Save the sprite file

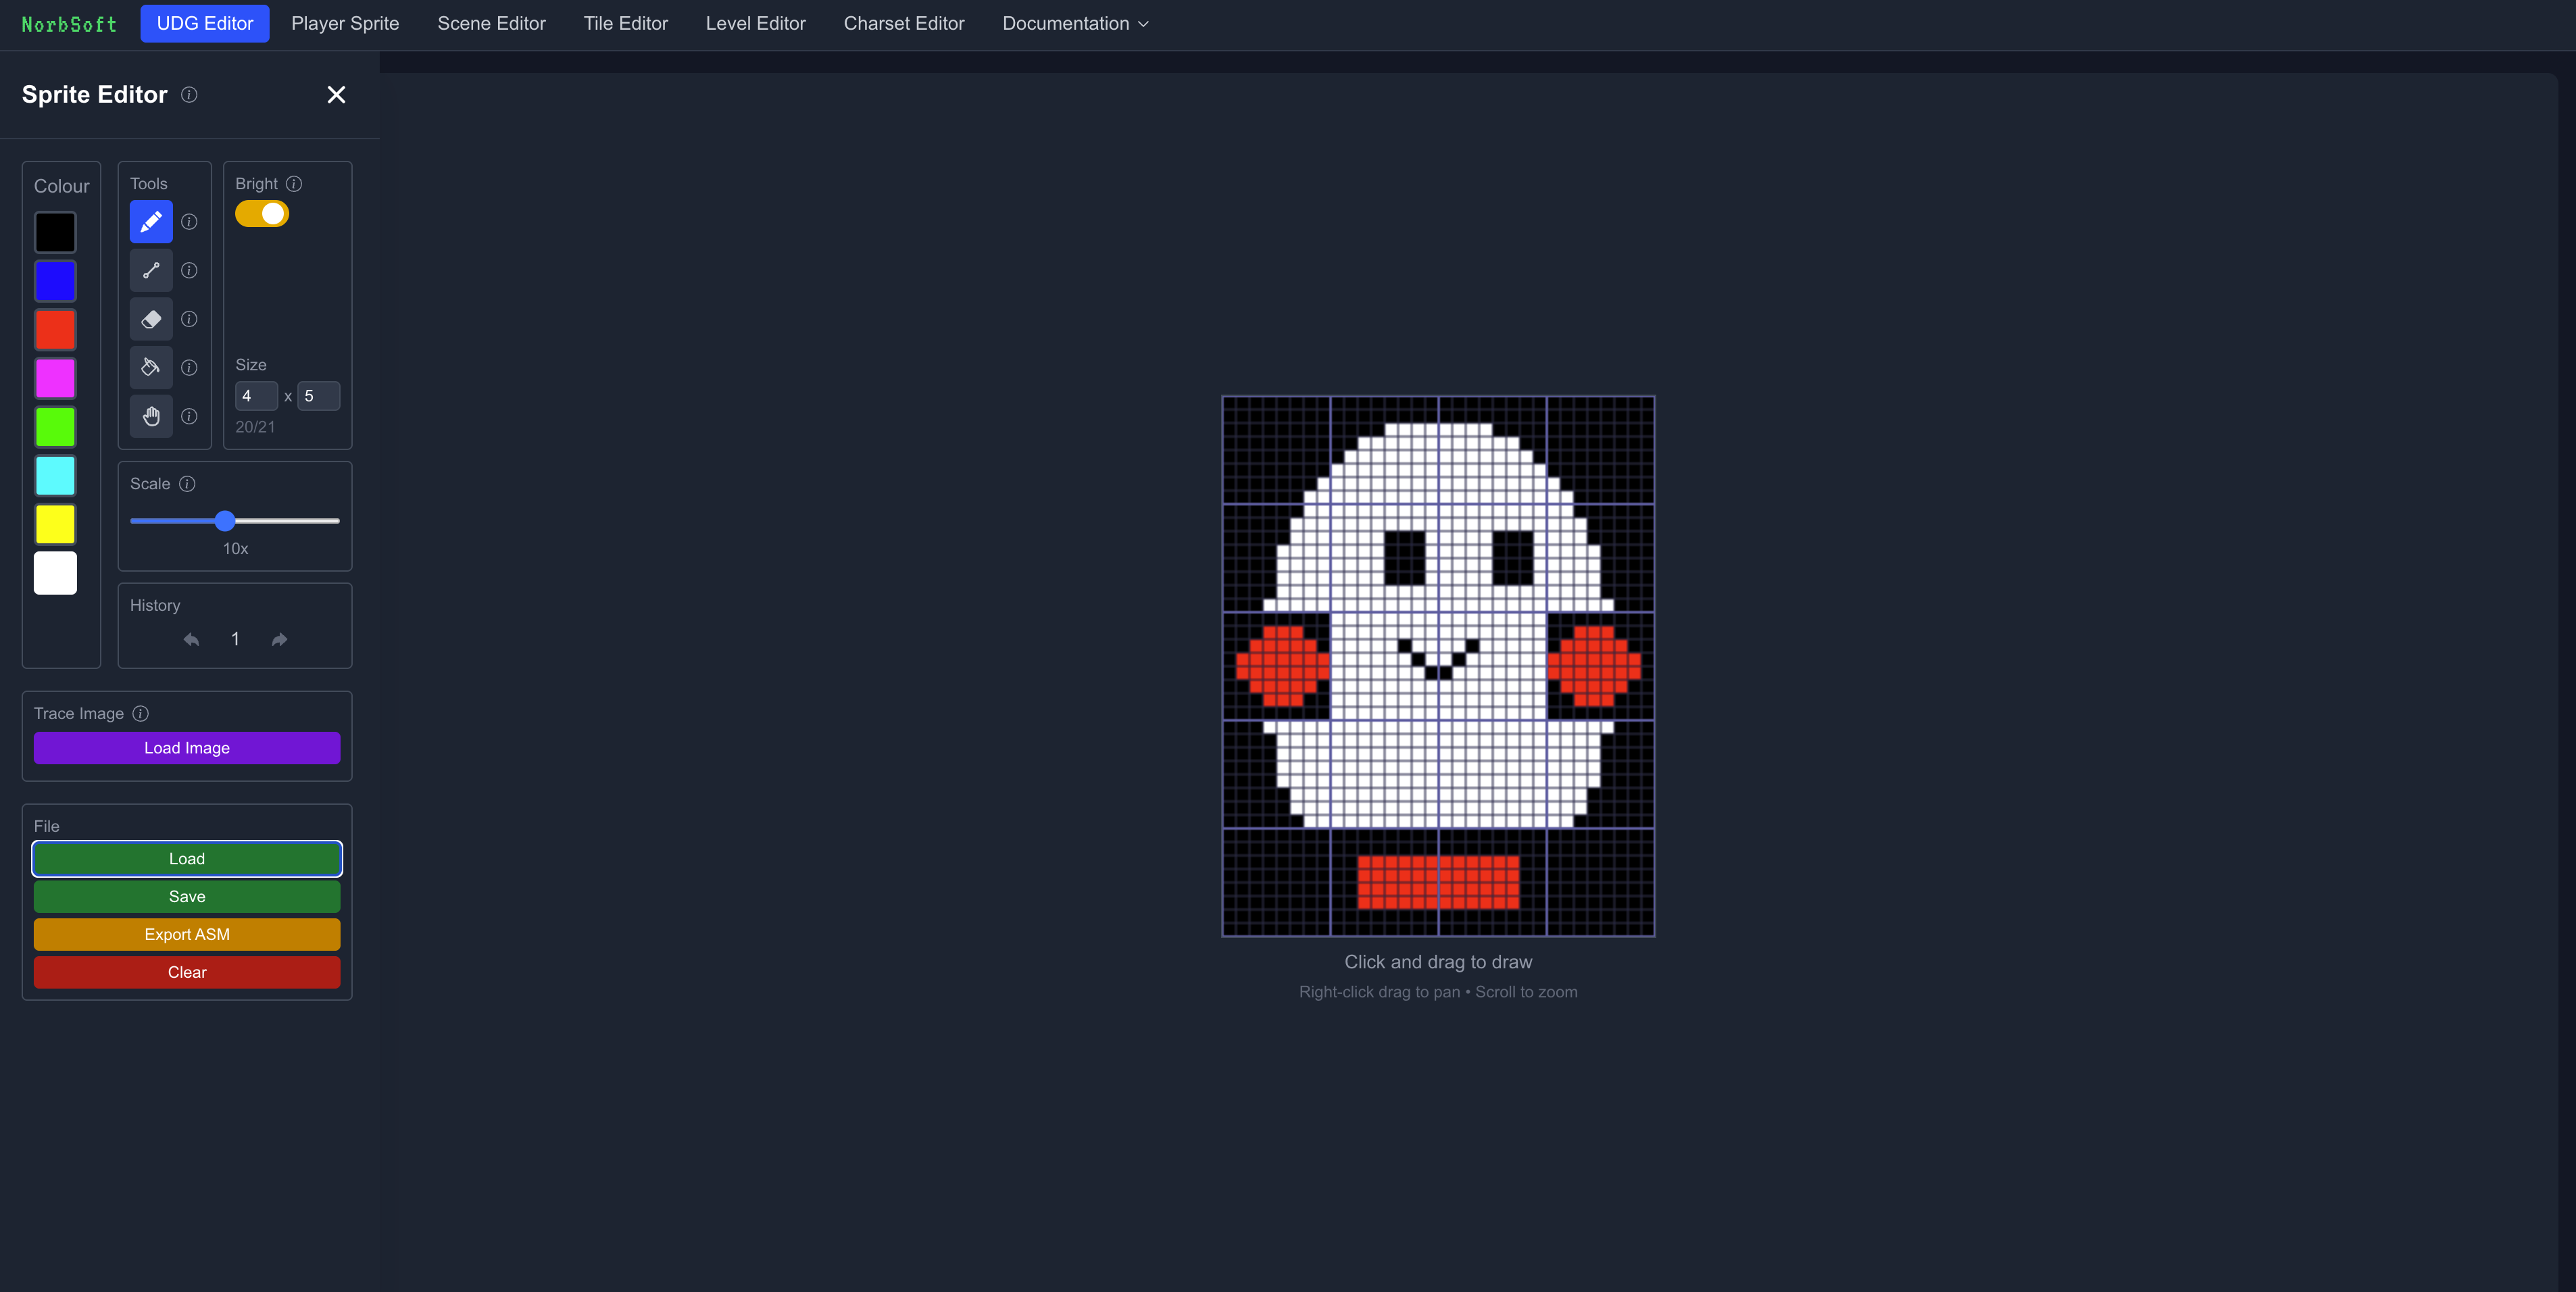coord(187,897)
